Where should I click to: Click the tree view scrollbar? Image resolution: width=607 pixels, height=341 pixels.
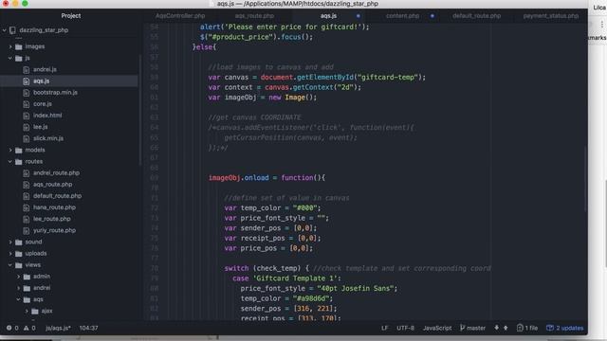click(x=139, y=110)
